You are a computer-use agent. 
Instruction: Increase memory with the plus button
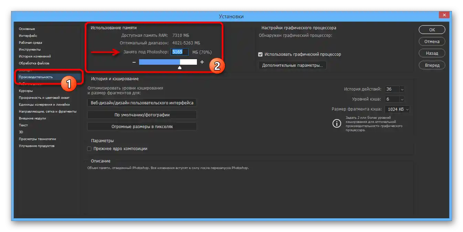pos(202,62)
